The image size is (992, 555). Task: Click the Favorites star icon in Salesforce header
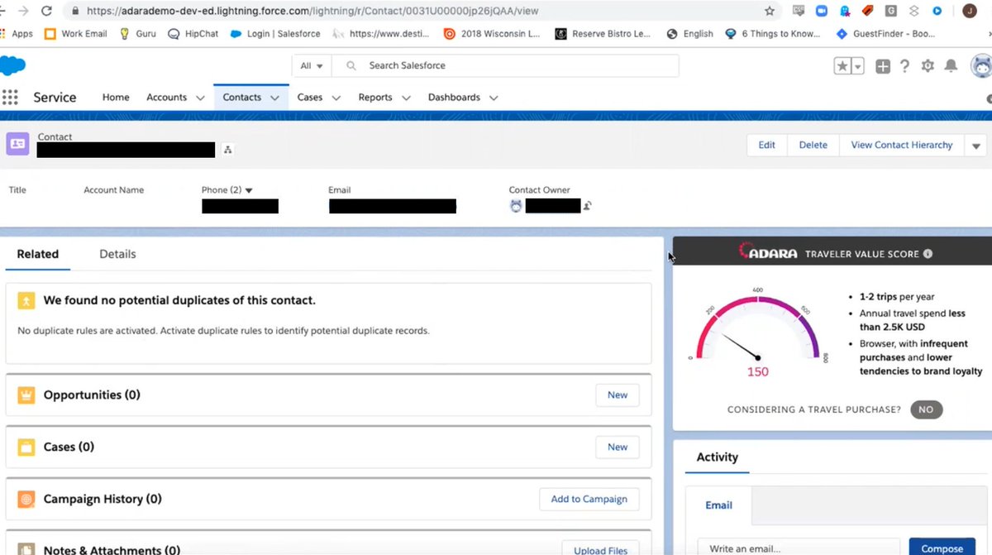point(842,66)
